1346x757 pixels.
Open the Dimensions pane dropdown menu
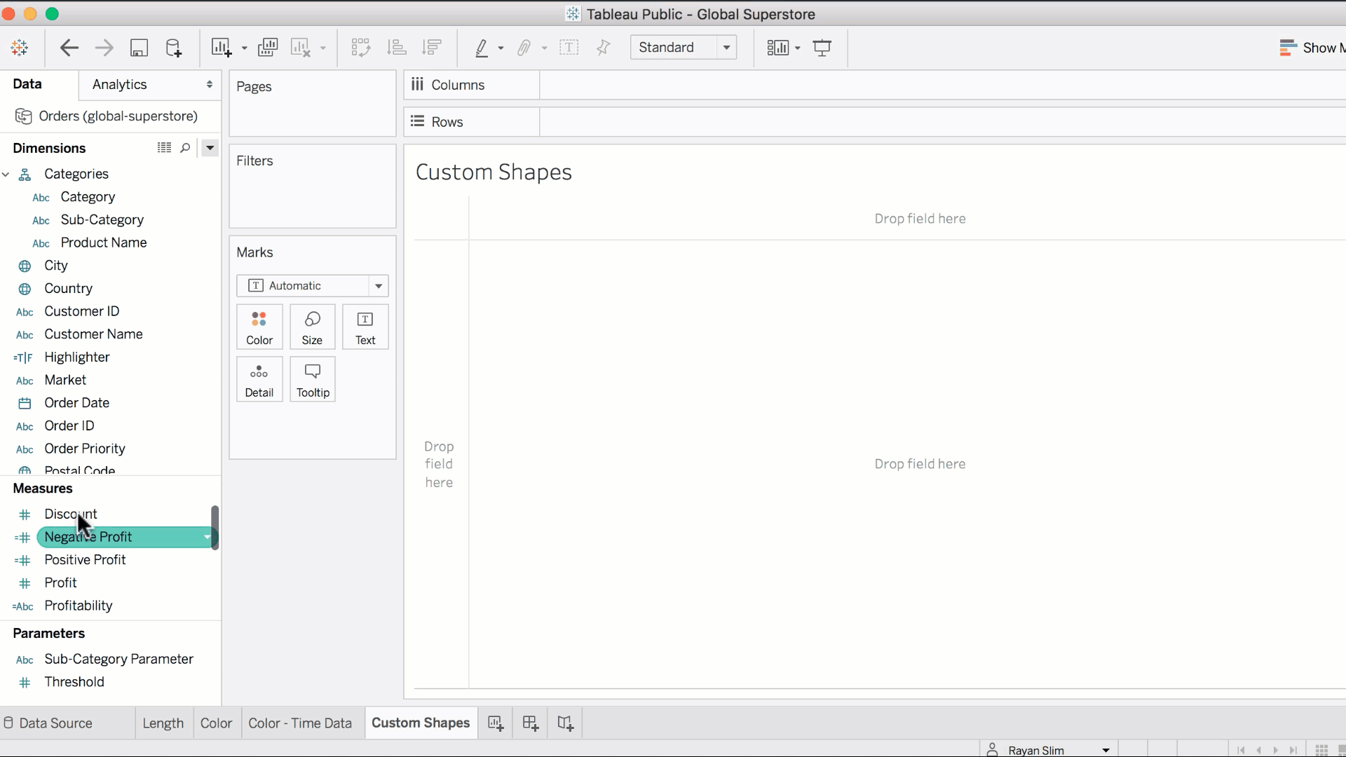coord(210,148)
